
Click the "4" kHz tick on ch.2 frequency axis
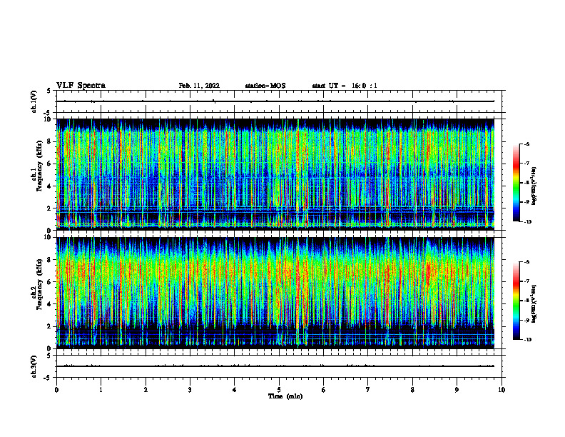coord(49,304)
